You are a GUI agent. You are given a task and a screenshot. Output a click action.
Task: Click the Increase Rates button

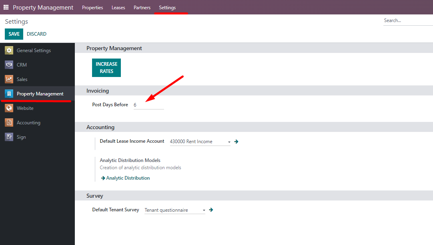106,68
